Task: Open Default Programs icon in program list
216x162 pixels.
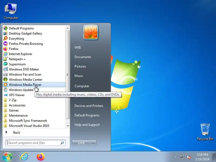Action: tap(5, 28)
